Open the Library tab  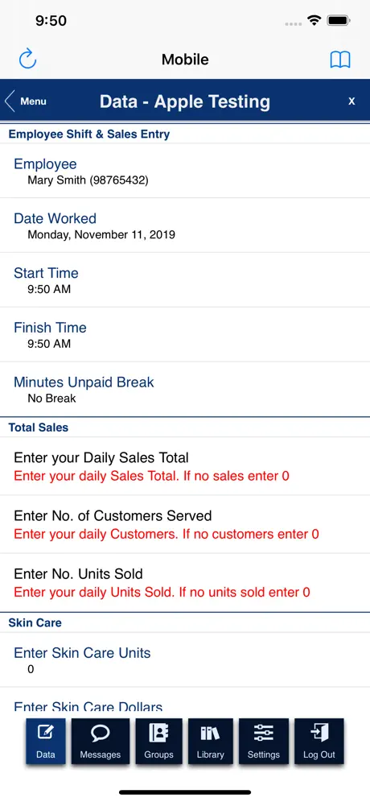point(211,741)
